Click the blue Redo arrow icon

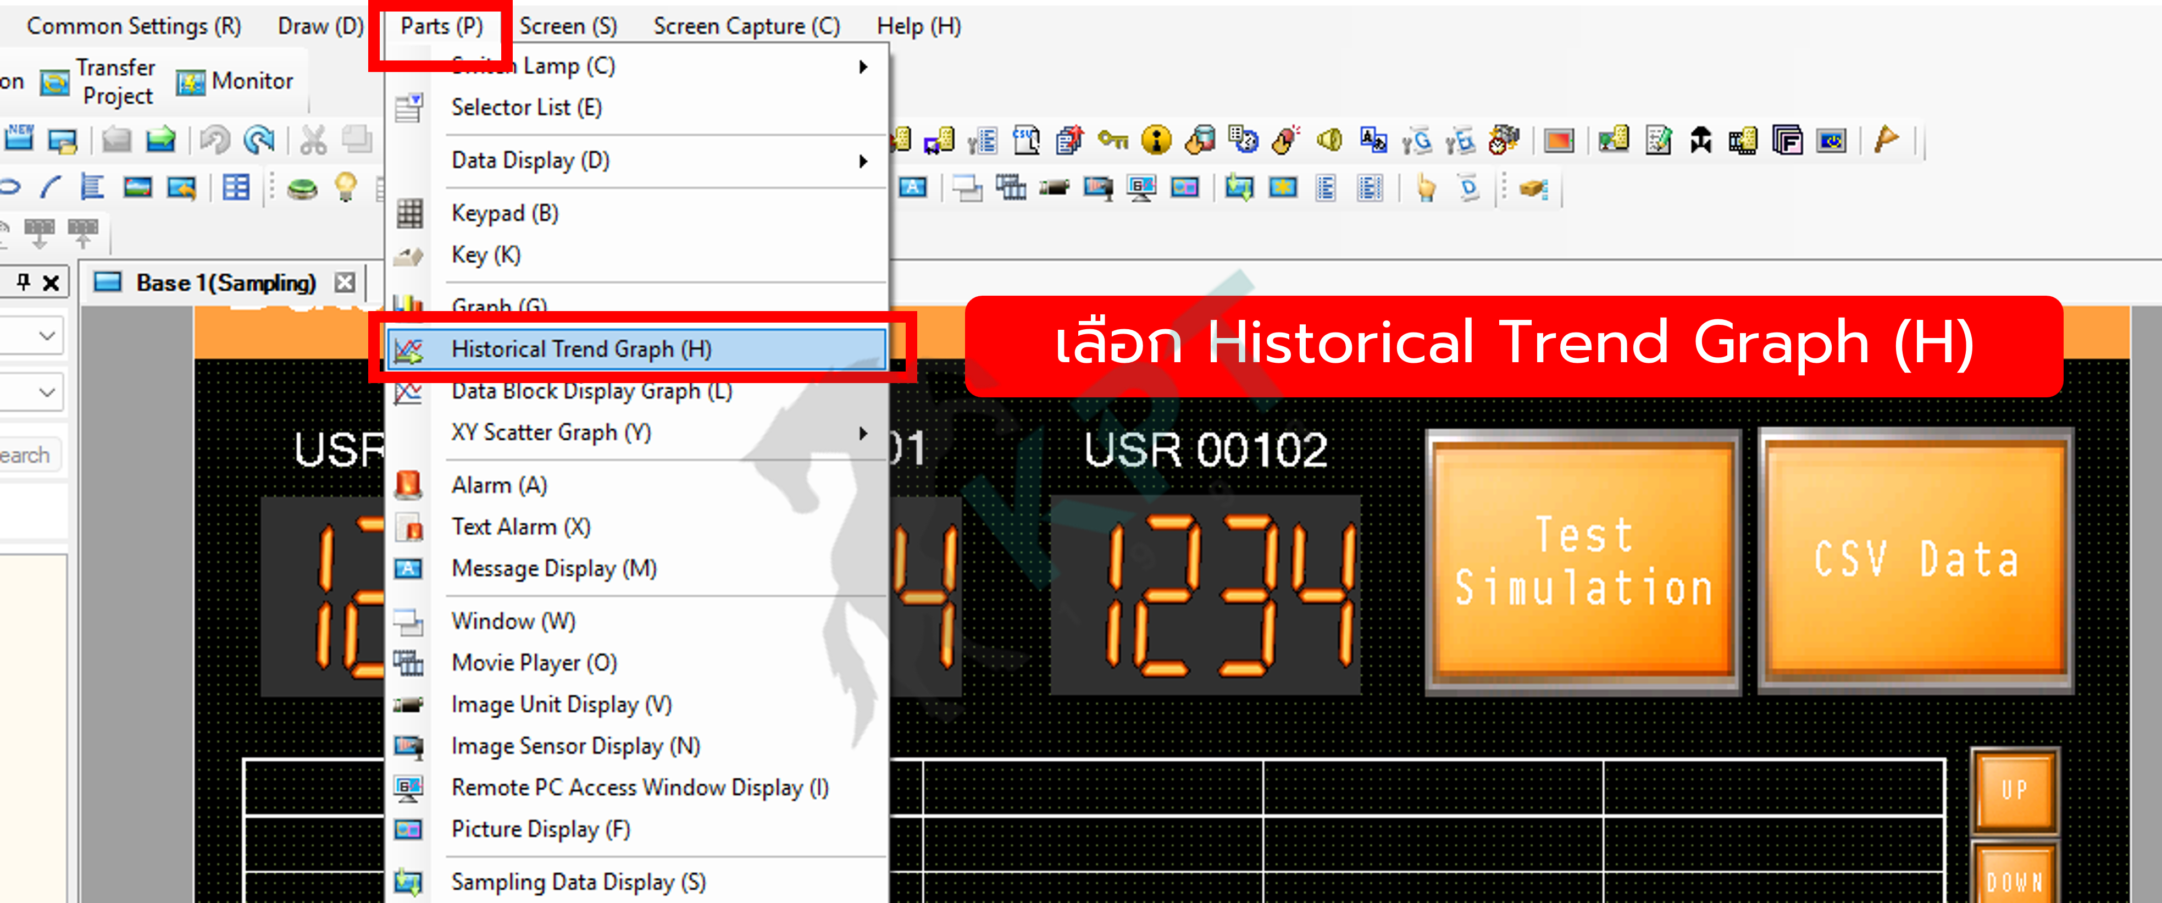point(258,139)
